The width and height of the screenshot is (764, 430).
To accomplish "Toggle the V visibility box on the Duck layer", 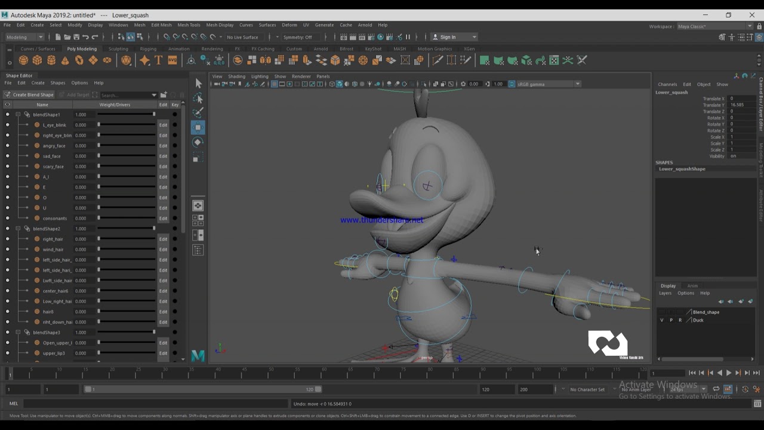I will [x=661, y=320].
